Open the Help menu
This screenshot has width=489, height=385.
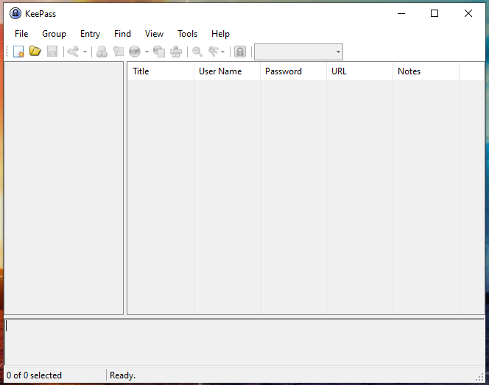tap(220, 34)
